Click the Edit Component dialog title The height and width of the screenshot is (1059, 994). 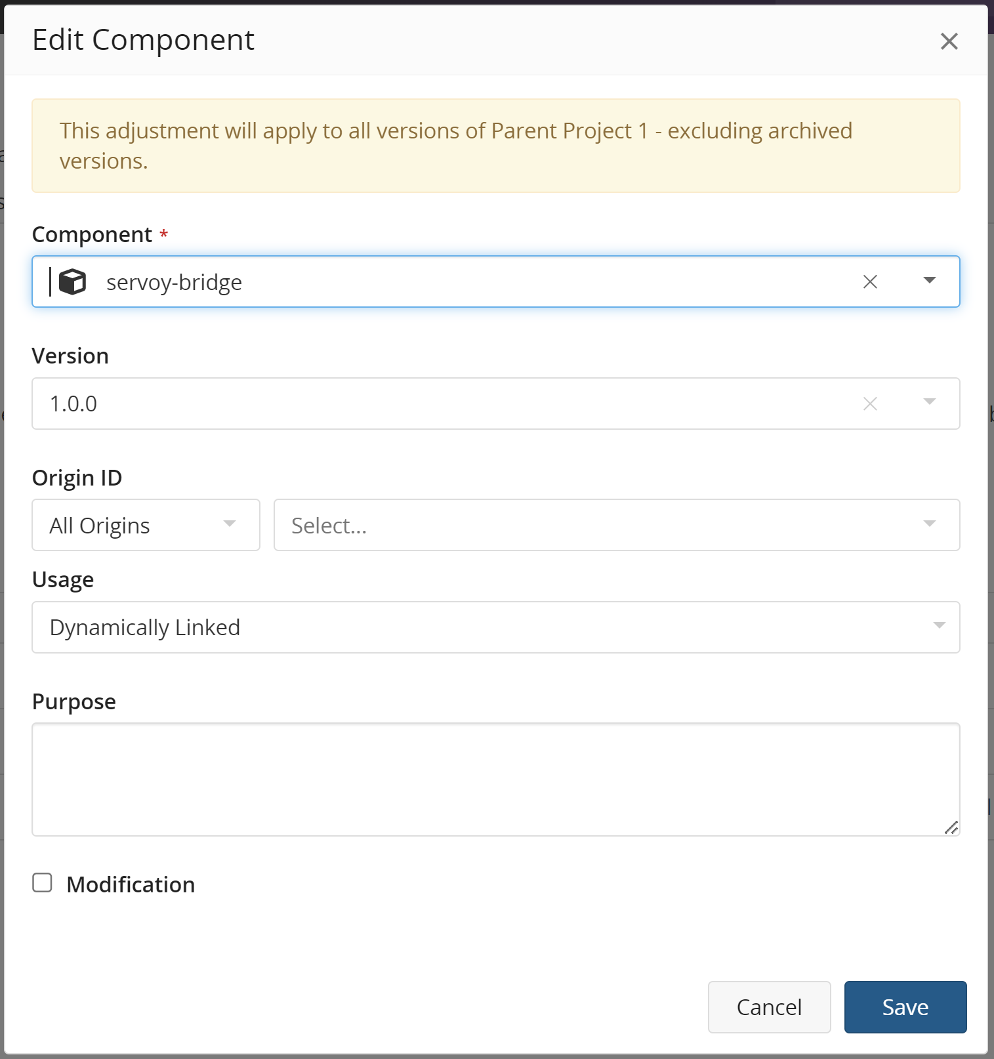pyautogui.click(x=143, y=40)
